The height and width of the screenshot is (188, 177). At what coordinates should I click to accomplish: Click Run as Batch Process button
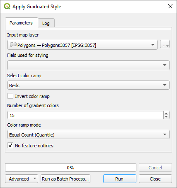point(65,179)
